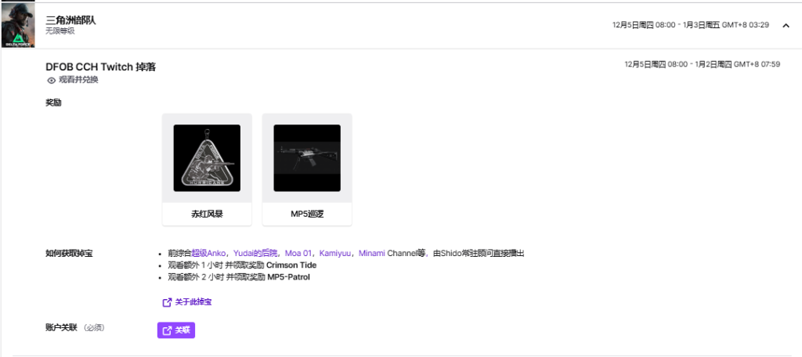Click the 如何获取掉宝 label

(69, 253)
